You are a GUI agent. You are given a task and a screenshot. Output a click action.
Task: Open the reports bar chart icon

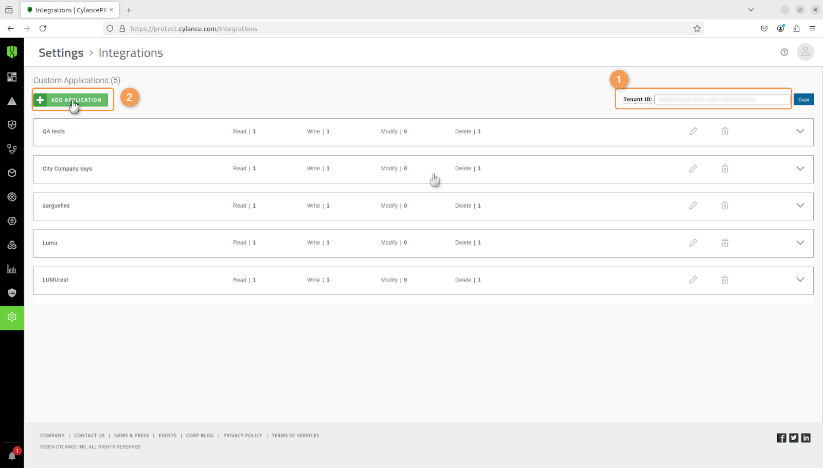coord(12,269)
